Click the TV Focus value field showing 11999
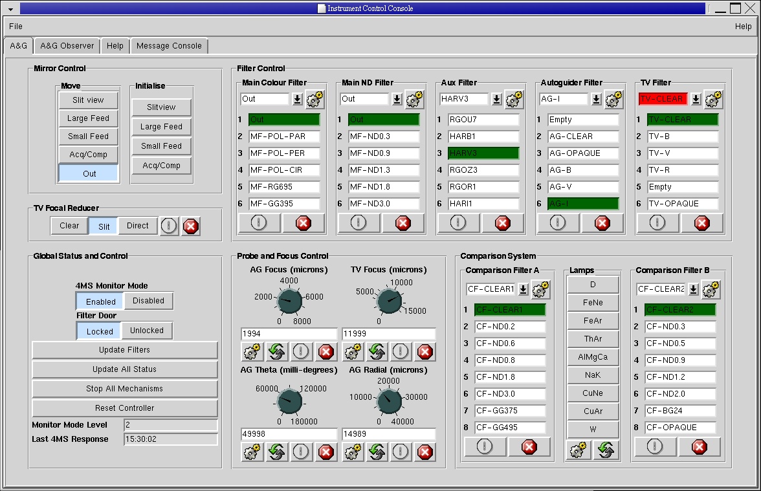761x491 pixels. click(389, 334)
